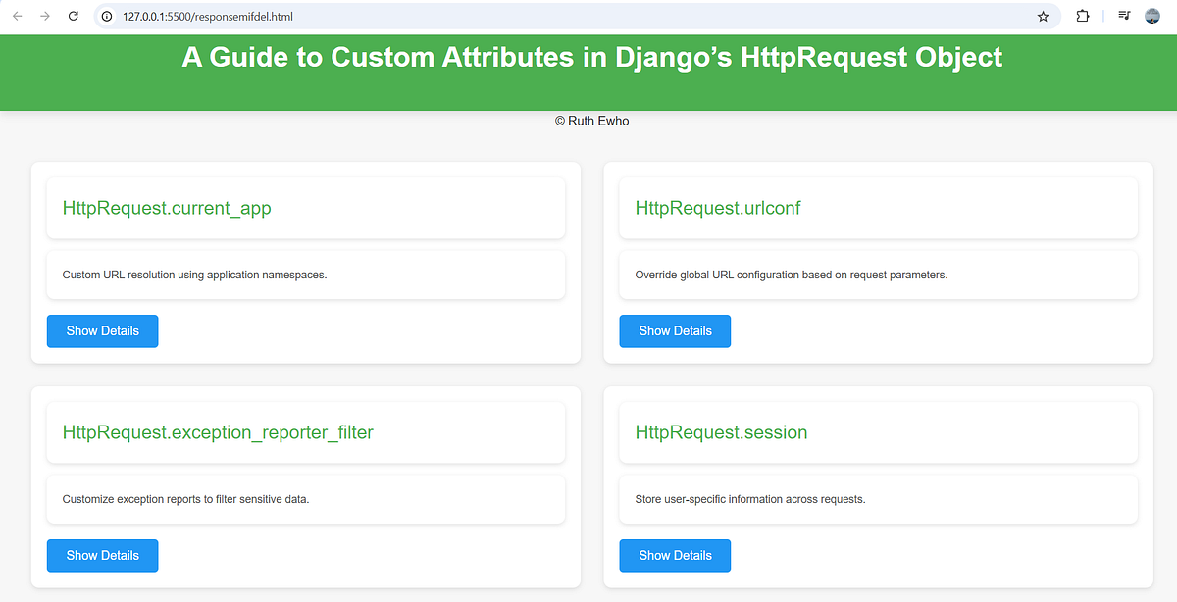Select the HttpRequest.current_app heading

(x=167, y=208)
